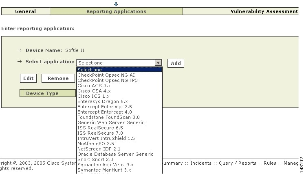Select ISS RealSecure 6.5
The height and width of the screenshot is (174, 304).
[x=119, y=128]
